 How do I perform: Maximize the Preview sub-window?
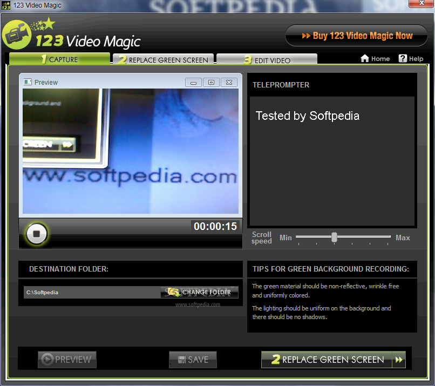[x=211, y=83]
